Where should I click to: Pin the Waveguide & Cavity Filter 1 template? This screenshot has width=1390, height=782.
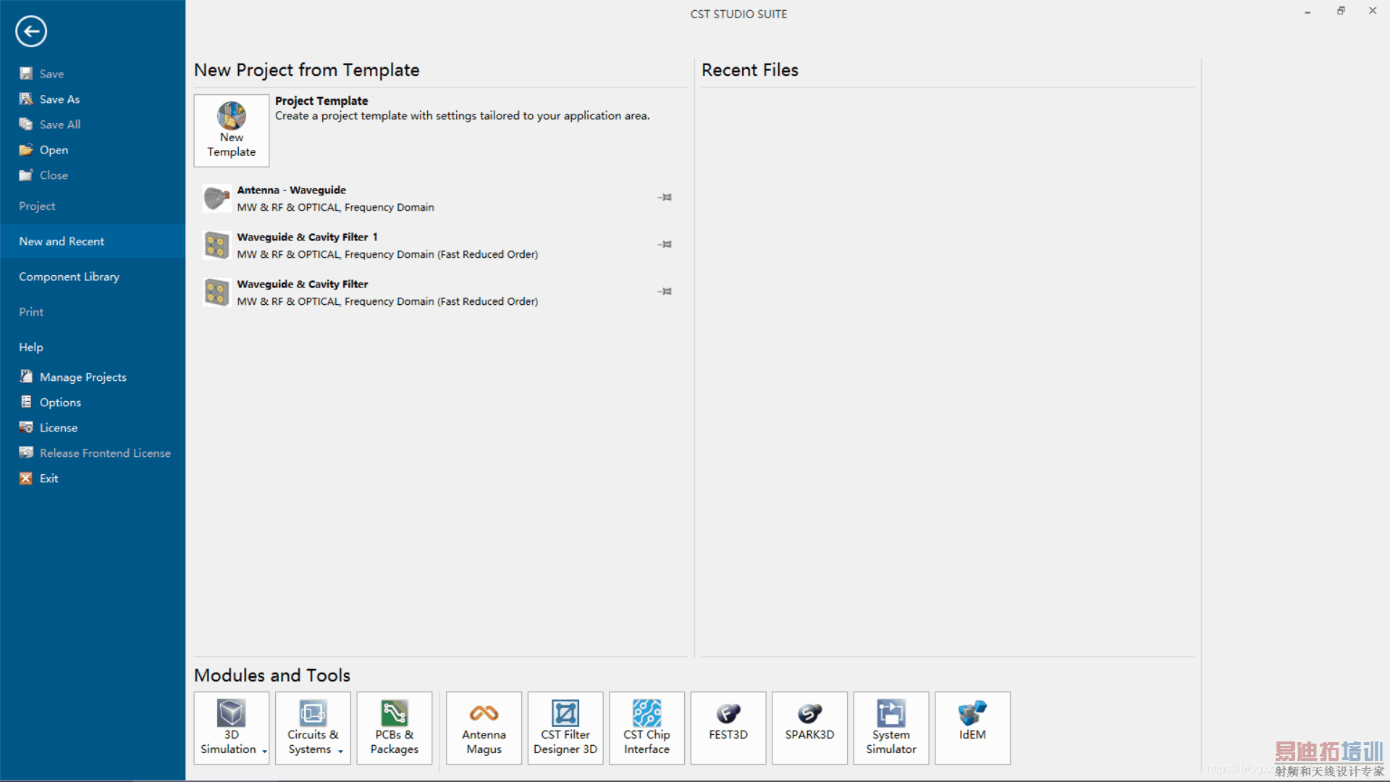pos(665,244)
